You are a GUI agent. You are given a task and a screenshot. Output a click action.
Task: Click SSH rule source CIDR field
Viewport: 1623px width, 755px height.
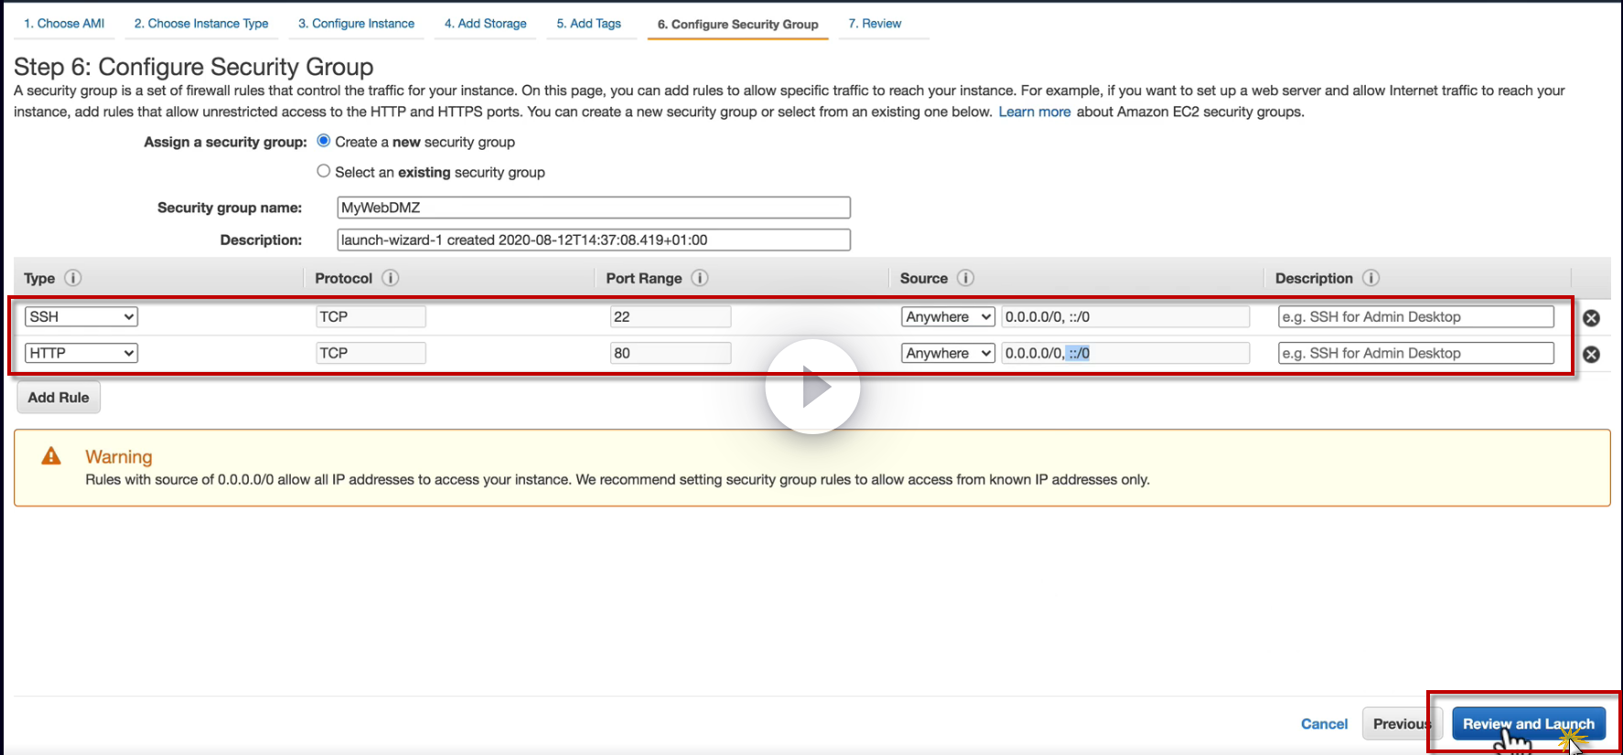pos(1125,316)
